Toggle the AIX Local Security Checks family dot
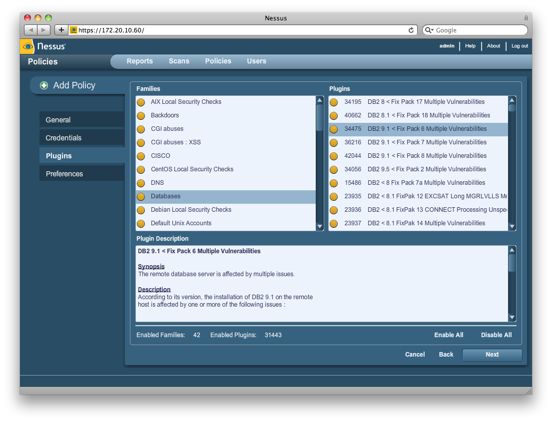Image resolution: width=552 pixels, height=422 pixels. (141, 102)
